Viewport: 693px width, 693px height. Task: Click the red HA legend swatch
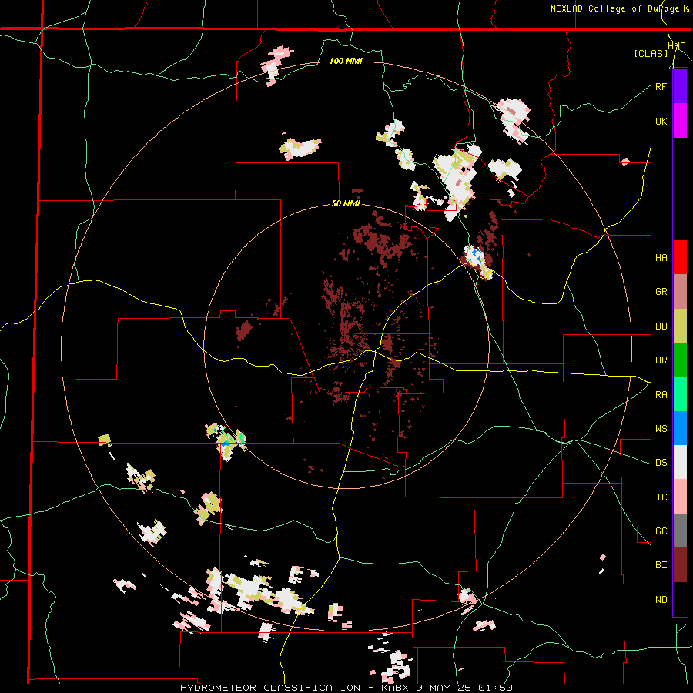coord(680,257)
